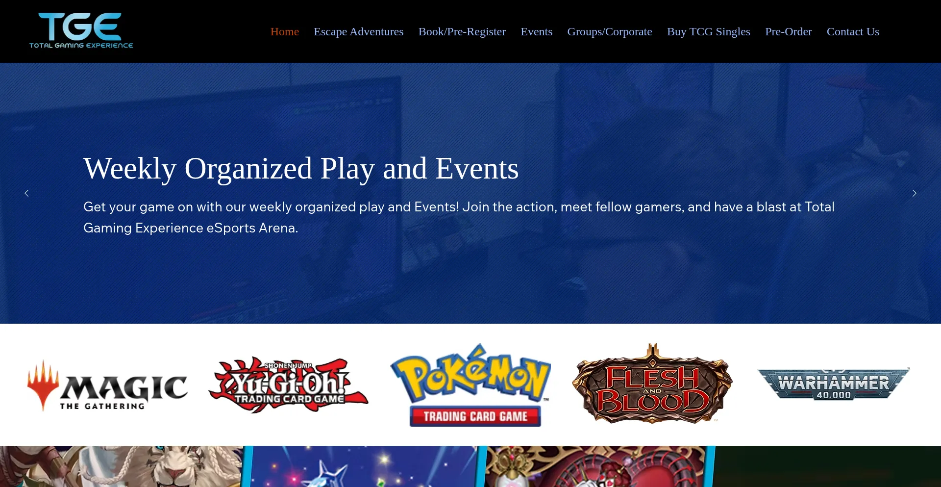Open the Pre-Order link

click(789, 31)
